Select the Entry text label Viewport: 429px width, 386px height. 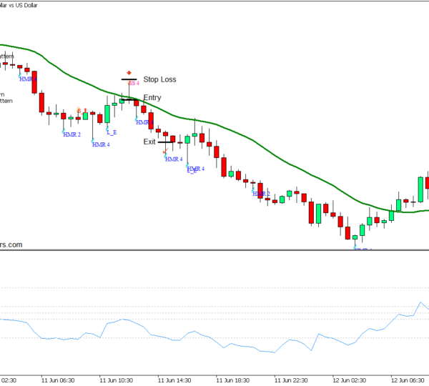[152, 98]
